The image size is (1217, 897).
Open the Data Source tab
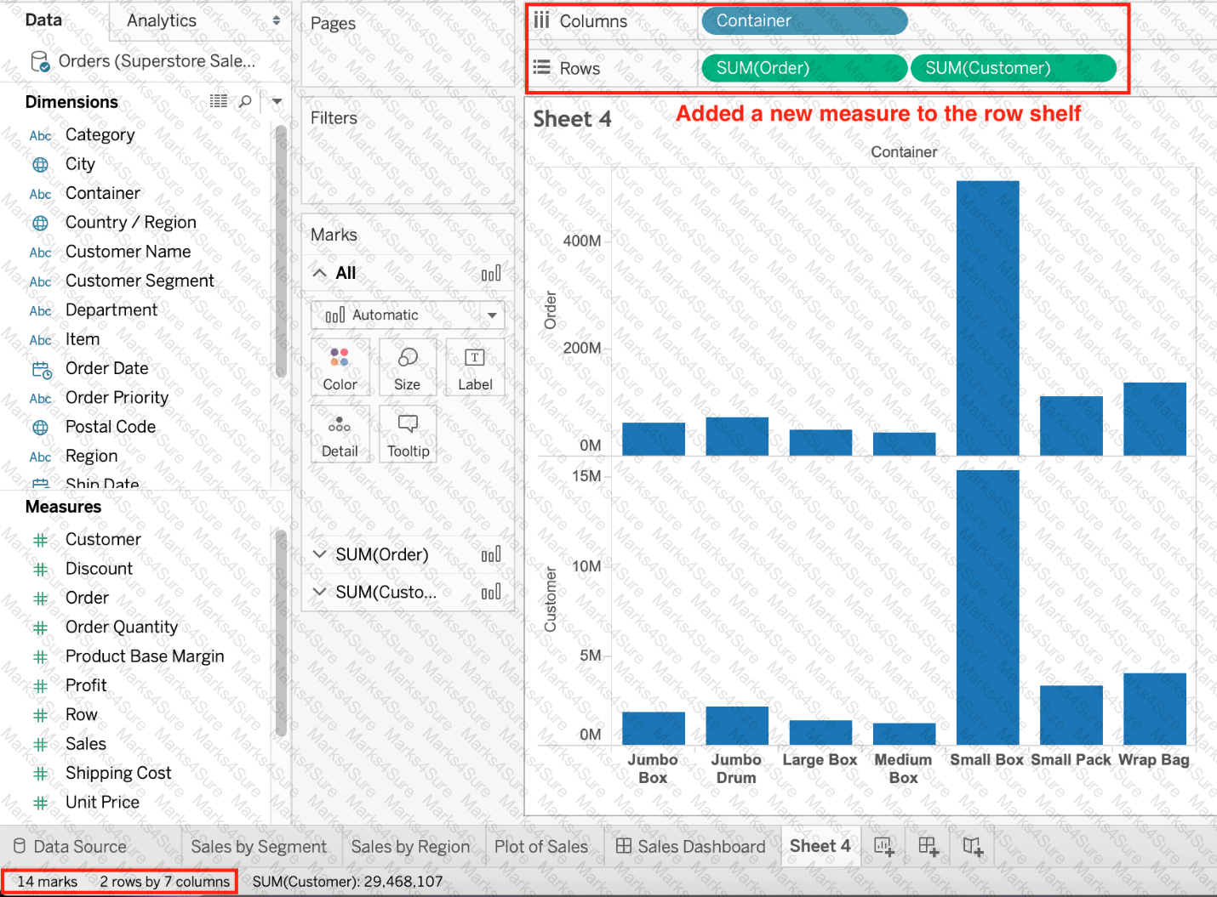pyautogui.click(x=70, y=847)
